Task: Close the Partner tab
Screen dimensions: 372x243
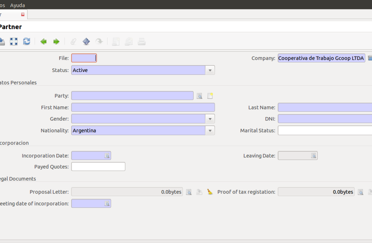Action: pyautogui.click(x=23, y=14)
